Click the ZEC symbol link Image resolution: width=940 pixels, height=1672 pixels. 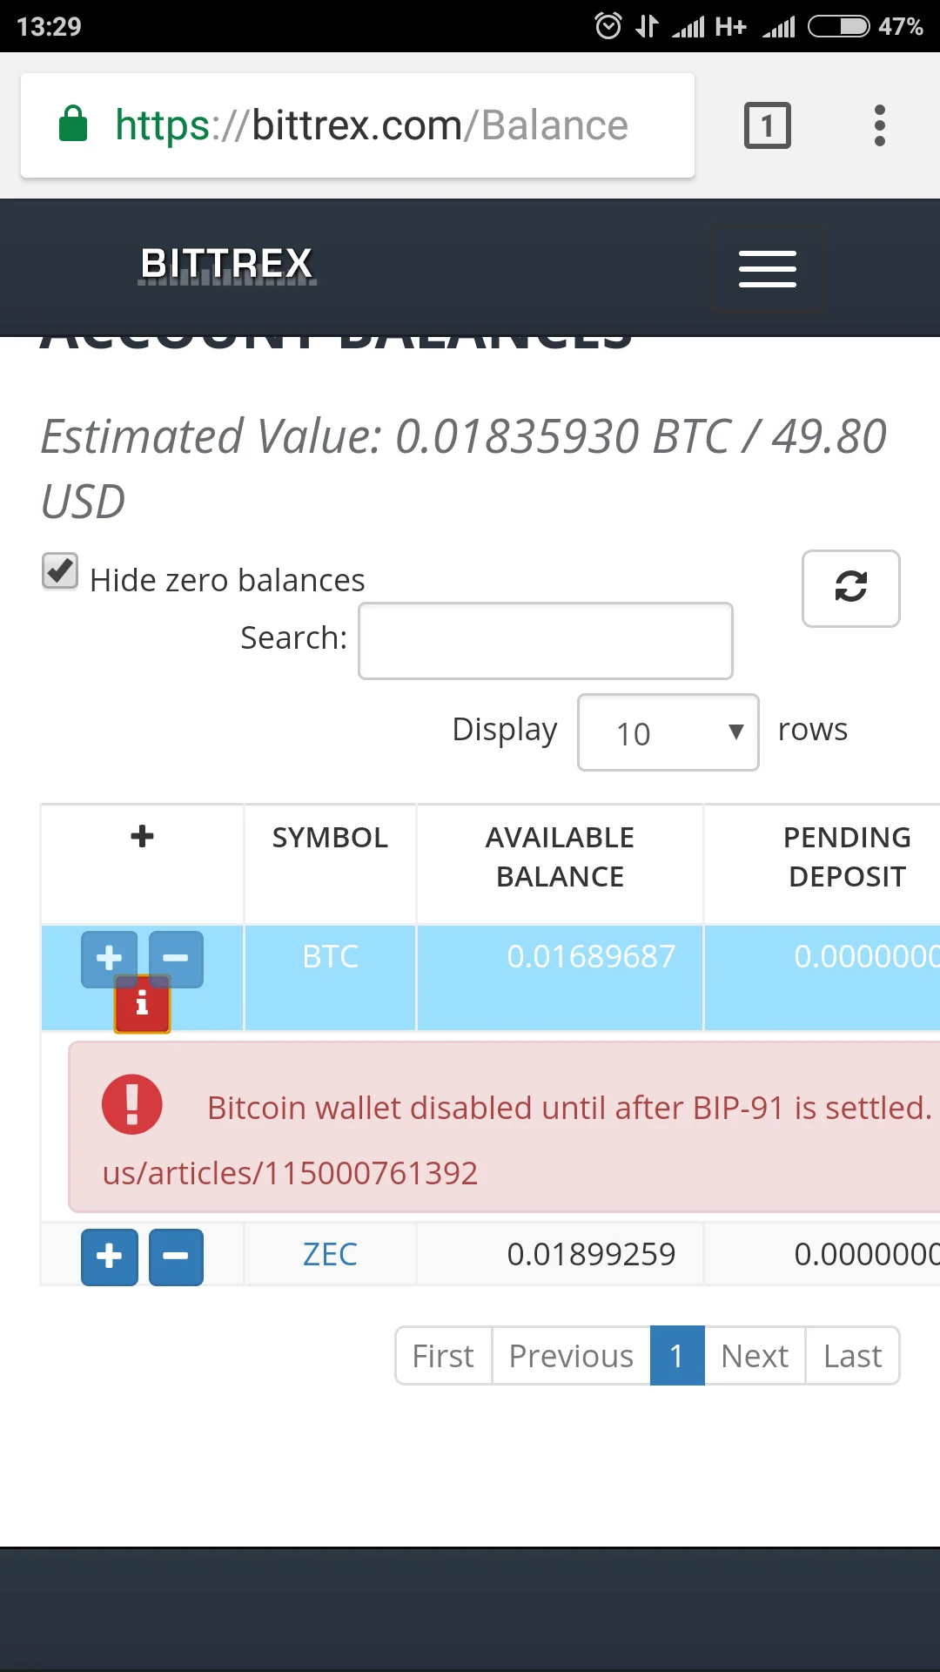point(330,1255)
